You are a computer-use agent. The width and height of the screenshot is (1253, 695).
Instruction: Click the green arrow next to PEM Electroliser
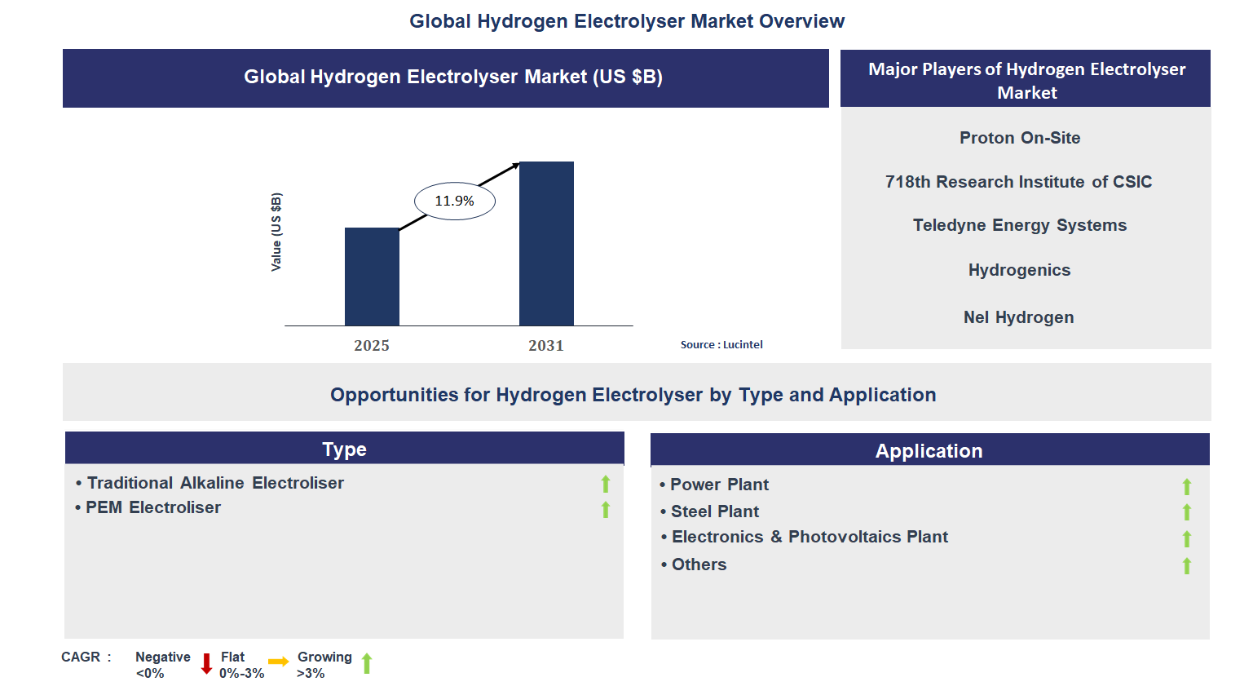605,509
